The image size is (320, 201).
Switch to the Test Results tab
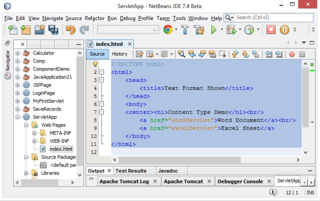[x=131, y=171]
